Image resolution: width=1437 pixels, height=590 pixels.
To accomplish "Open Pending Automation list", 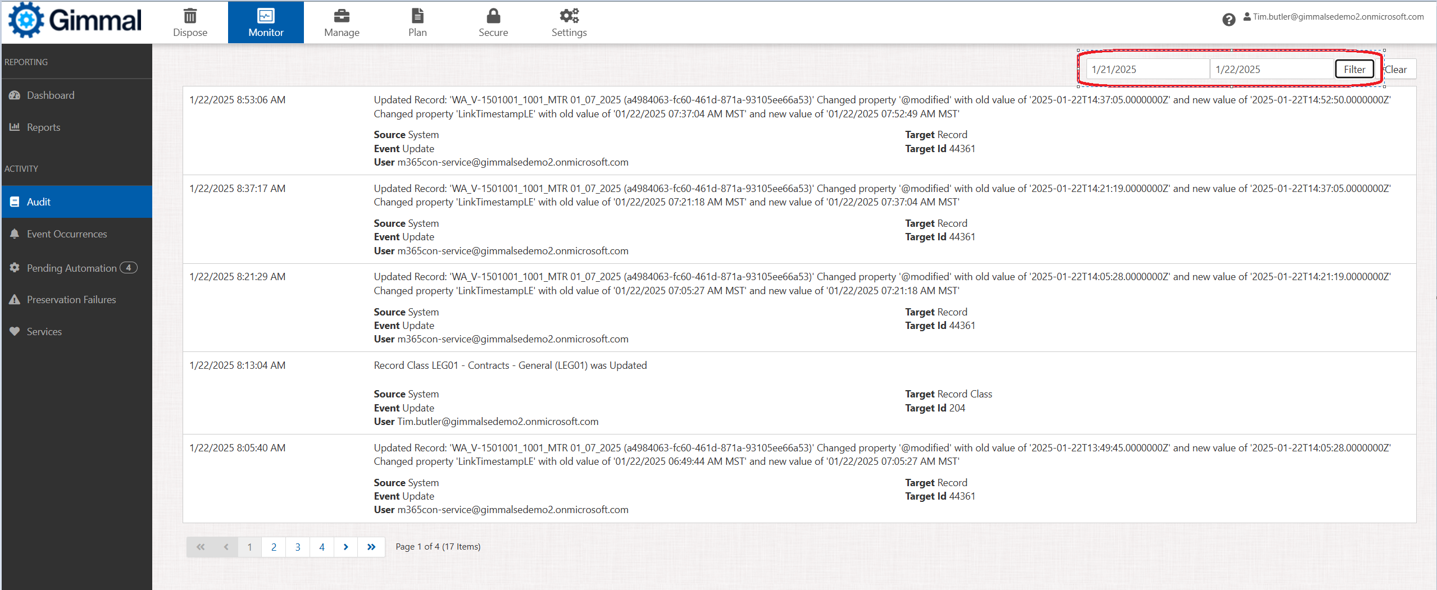I will [72, 268].
